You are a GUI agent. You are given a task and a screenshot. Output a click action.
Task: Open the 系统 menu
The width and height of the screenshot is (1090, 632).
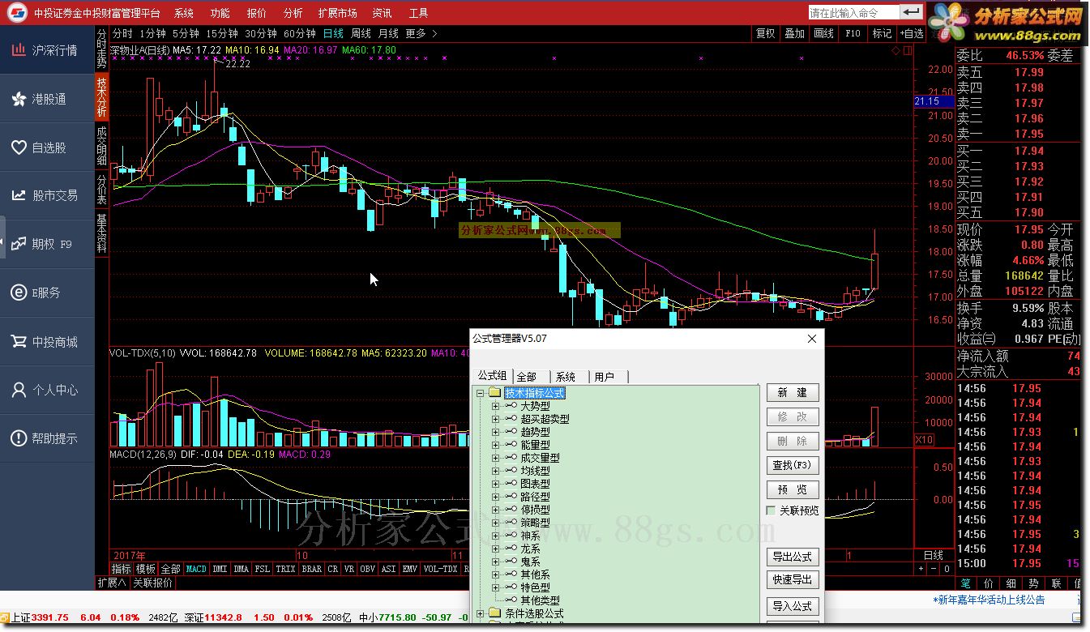point(184,13)
